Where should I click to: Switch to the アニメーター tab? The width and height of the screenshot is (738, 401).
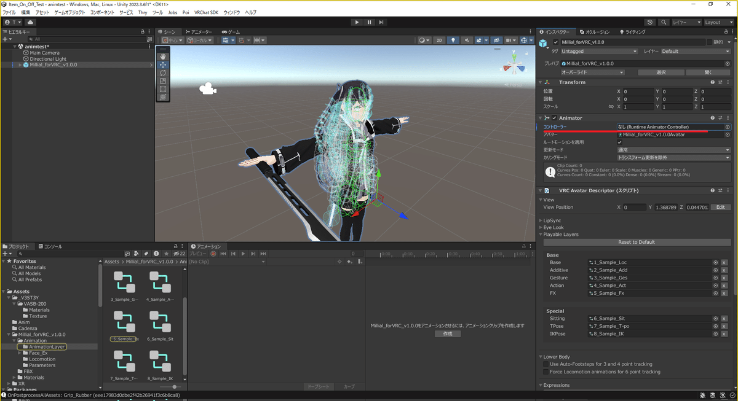click(x=199, y=32)
